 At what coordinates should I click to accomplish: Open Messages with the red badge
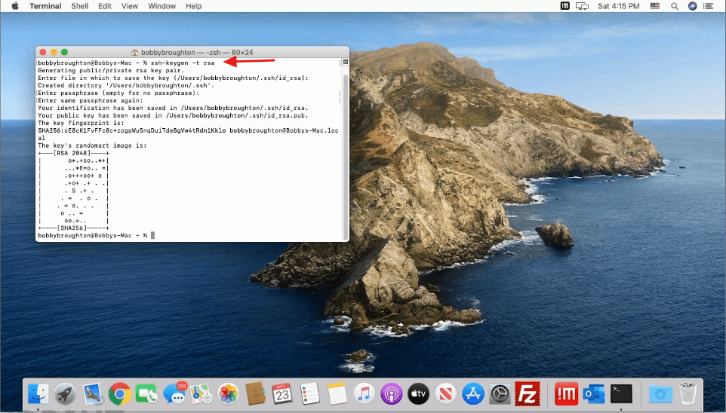pos(174,394)
